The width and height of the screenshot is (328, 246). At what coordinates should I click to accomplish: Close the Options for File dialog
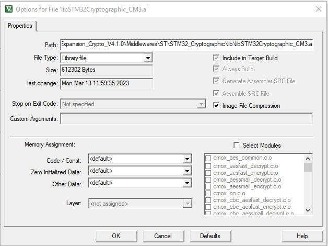click(x=319, y=9)
